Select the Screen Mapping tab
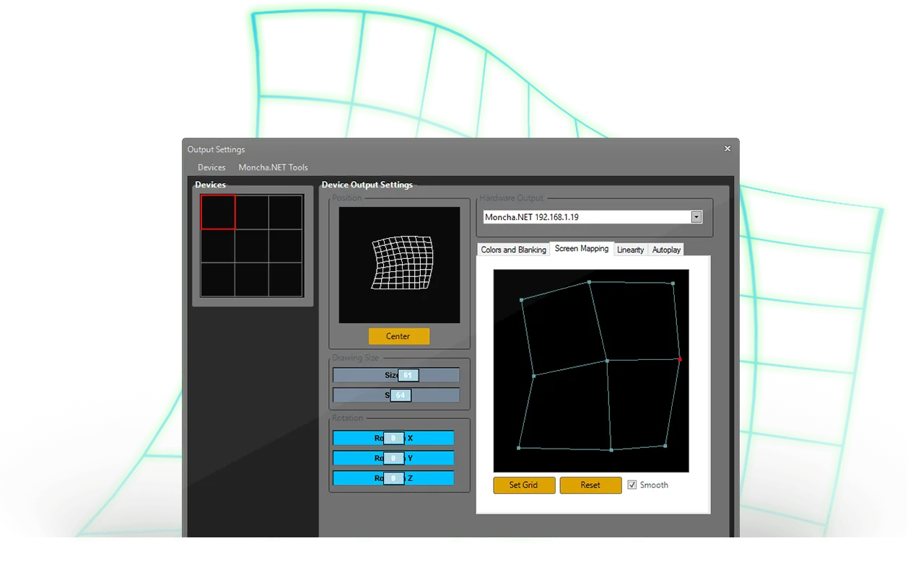Screen dimensions: 918x572 [582, 248]
